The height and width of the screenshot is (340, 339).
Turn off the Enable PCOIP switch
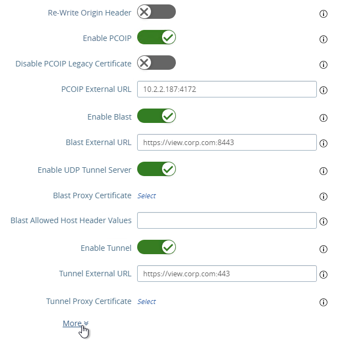tap(157, 37)
